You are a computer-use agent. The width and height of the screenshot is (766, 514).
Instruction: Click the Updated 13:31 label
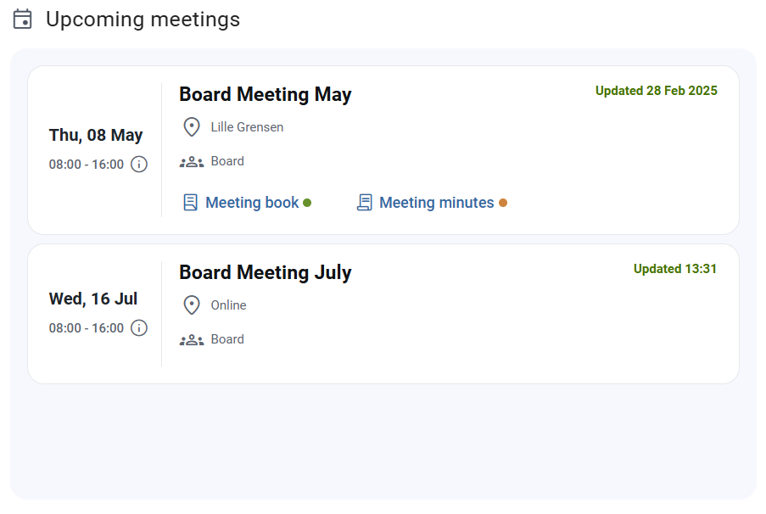pyautogui.click(x=675, y=269)
